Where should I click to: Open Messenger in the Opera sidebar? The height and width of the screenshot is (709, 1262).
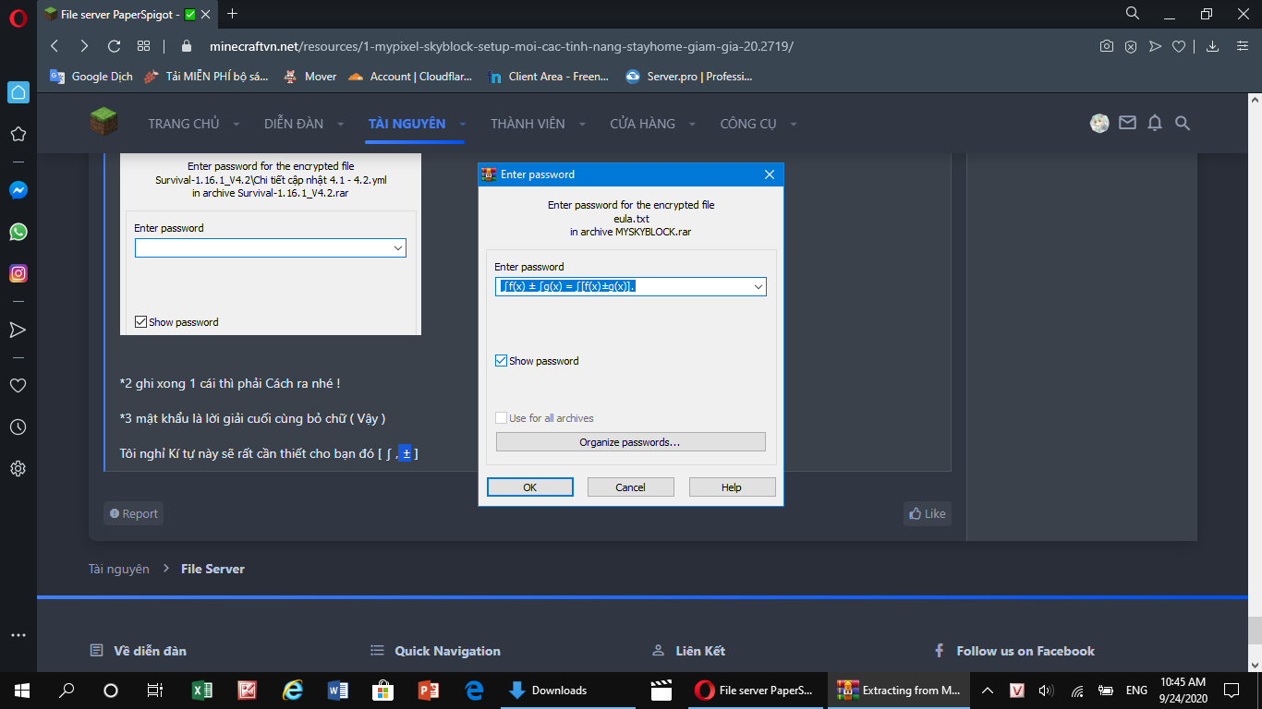coord(18,190)
